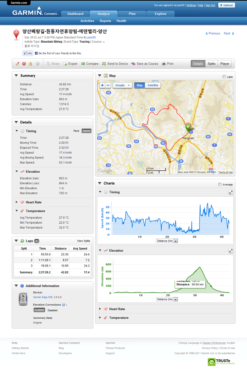Screen dimensions: 247x373
Task: Collapse the Temperature details section
Action: pyautogui.click(x=17, y=211)
